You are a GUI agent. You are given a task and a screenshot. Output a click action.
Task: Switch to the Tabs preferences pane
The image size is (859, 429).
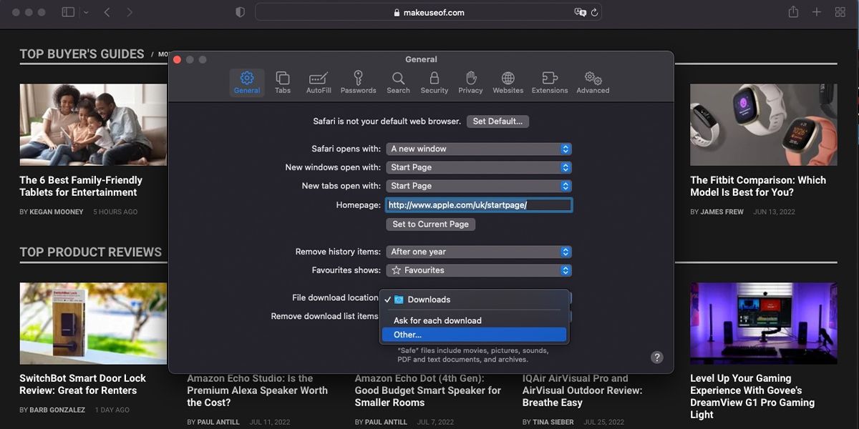tap(283, 83)
